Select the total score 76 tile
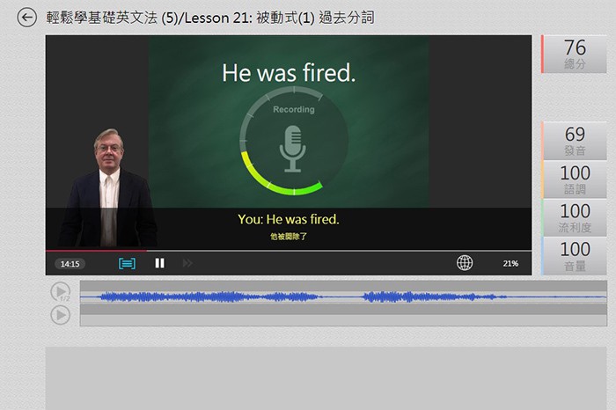This screenshot has height=410, width=616. 575,54
